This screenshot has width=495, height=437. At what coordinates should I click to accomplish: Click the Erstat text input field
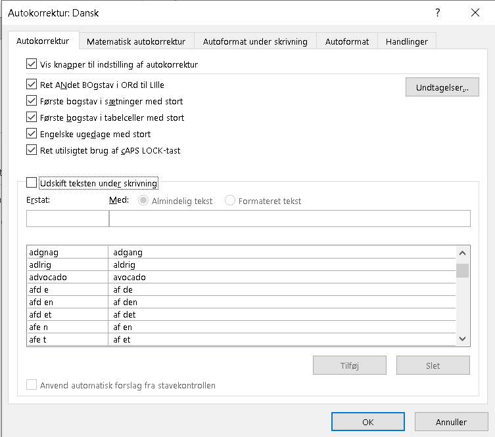tap(67, 218)
